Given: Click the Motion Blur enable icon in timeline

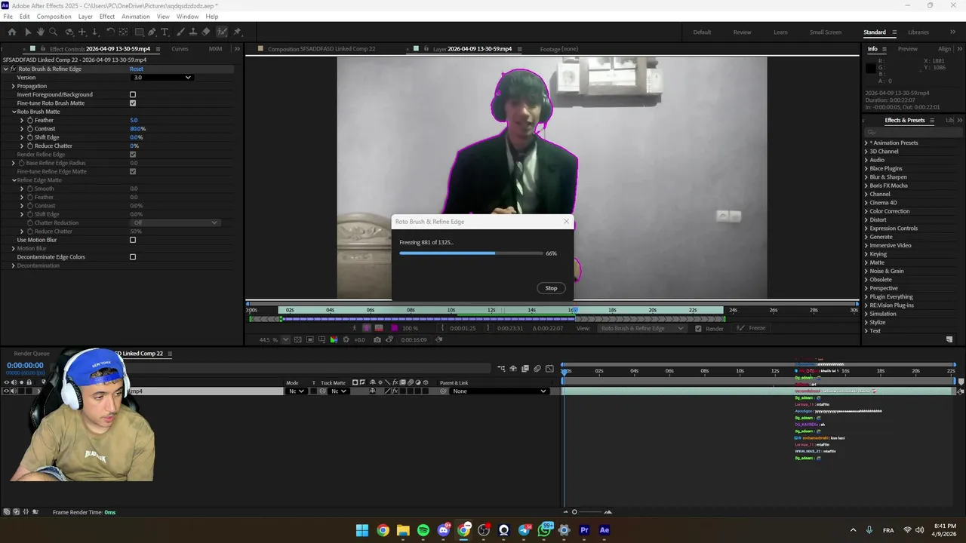Looking at the screenshot, I should coord(537,369).
